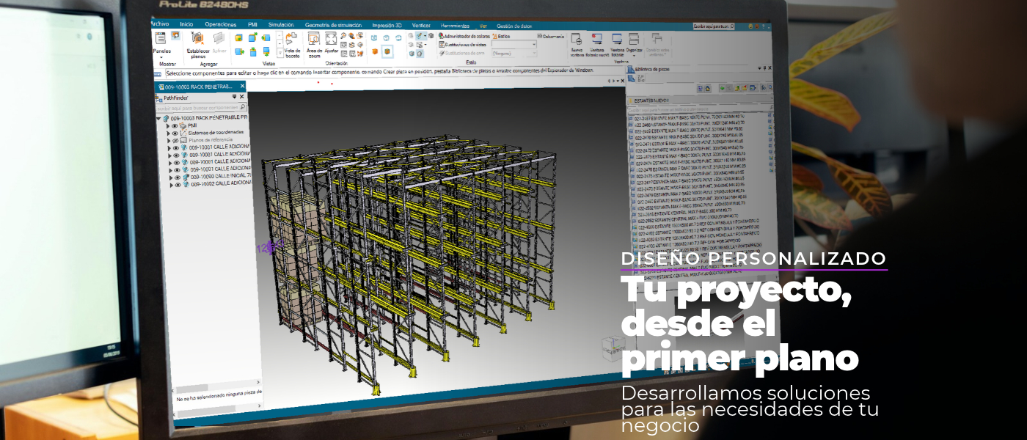This screenshot has height=440, width=1027.
Task: Click the Colormanía command
Action: [550, 36]
